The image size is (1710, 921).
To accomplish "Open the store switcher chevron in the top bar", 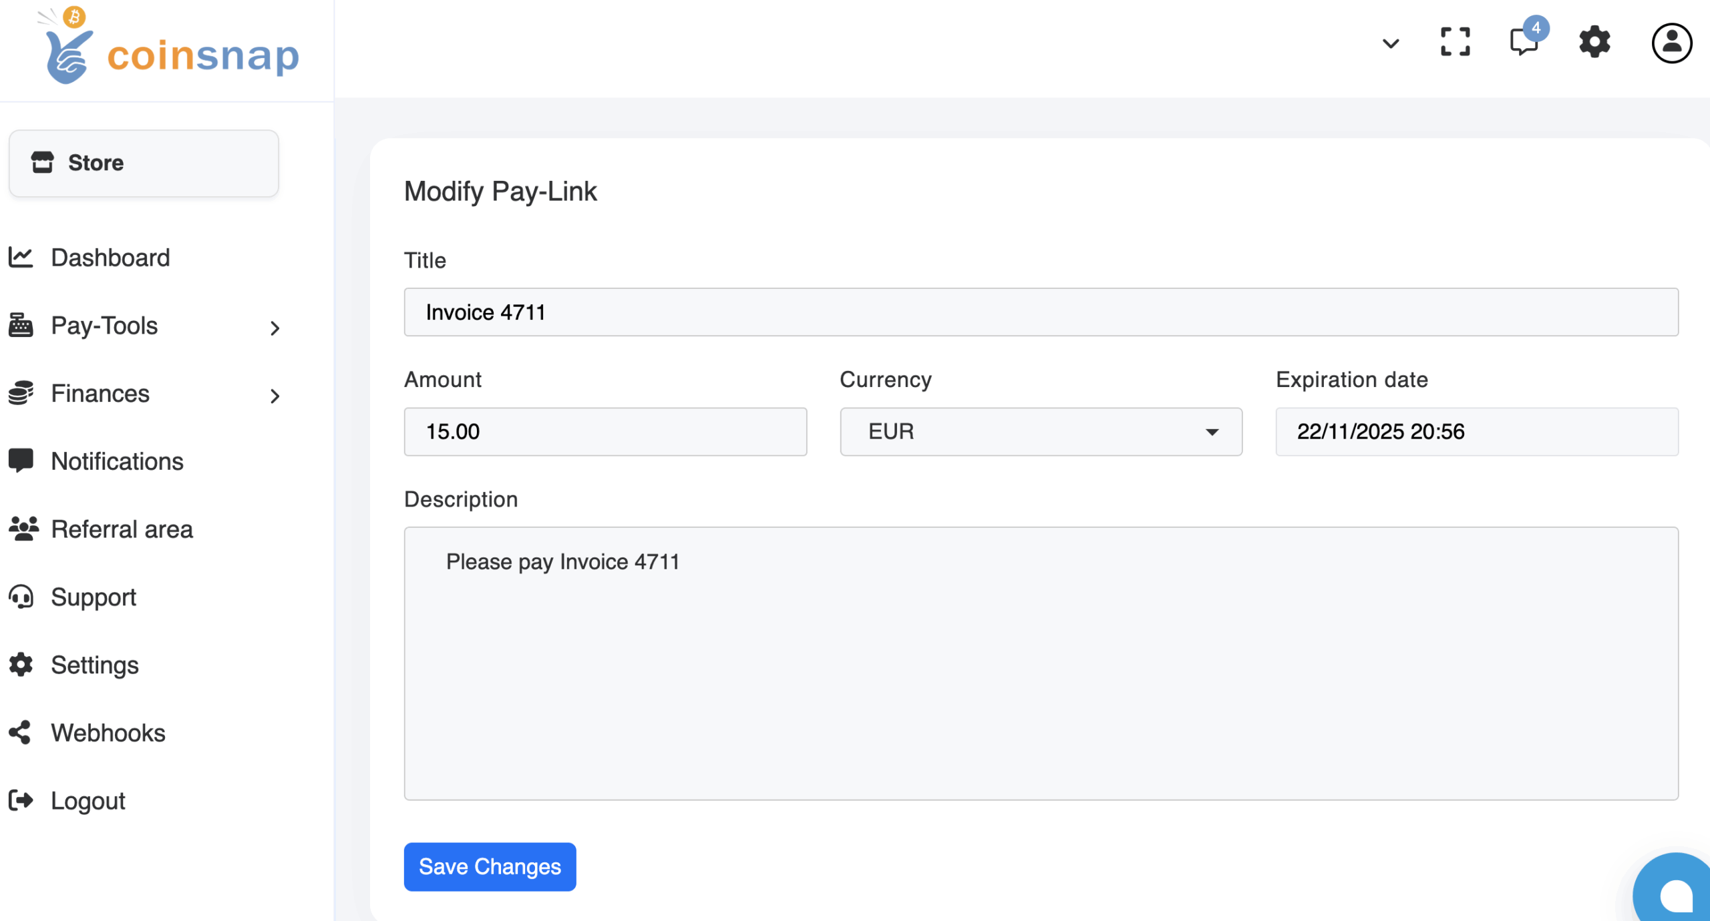I will (1391, 43).
